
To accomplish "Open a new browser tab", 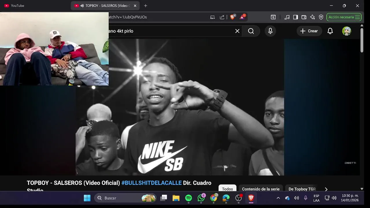I will pos(145,5).
